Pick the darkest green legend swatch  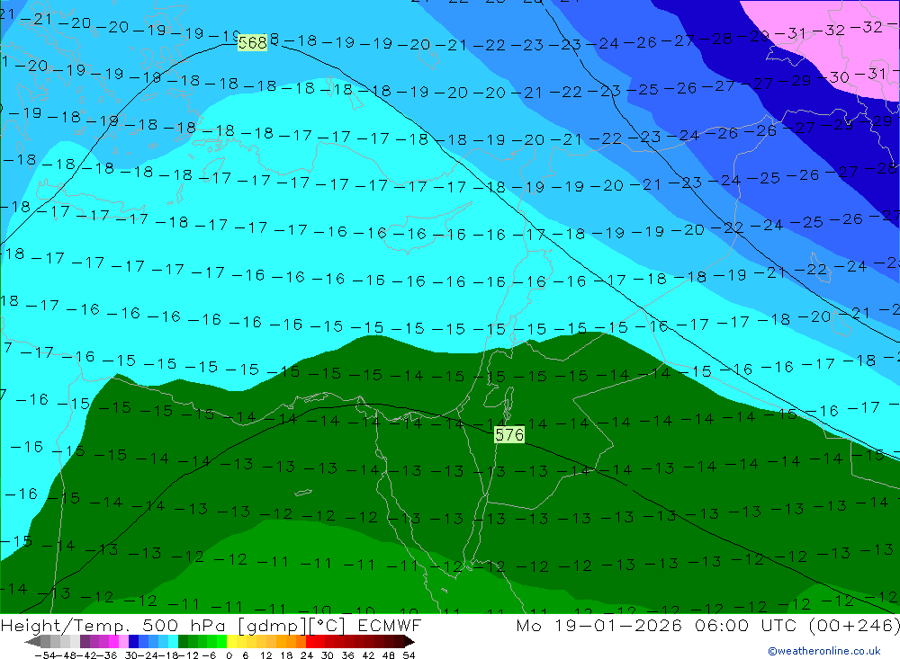coord(183,641)
